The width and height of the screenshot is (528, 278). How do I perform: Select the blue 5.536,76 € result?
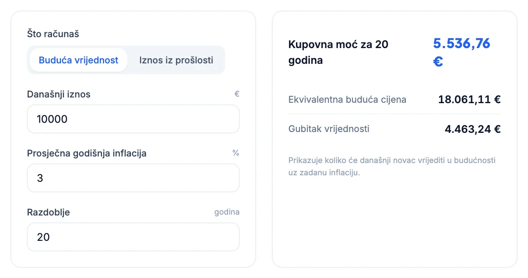click(x=462, y=52)
